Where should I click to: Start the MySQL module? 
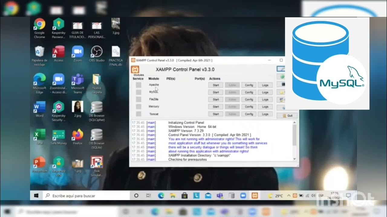pos(216,93)
